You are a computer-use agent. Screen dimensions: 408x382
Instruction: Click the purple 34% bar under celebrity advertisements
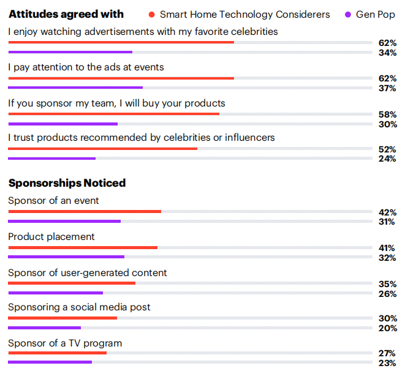coord(70,52)
